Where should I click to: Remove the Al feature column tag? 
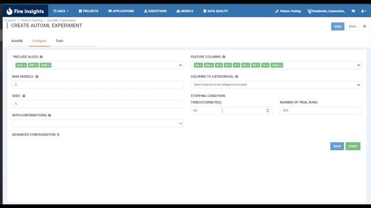point(221,65)
